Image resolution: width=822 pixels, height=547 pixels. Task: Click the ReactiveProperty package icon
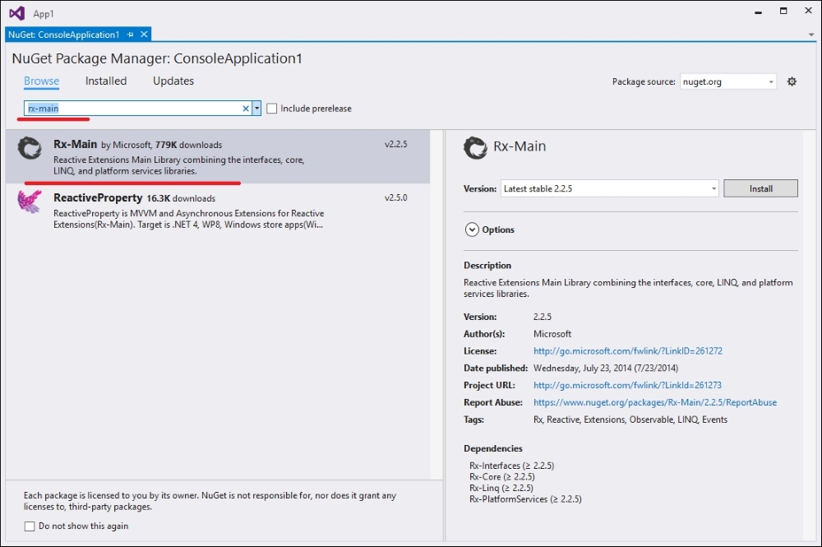pos(30,202)
